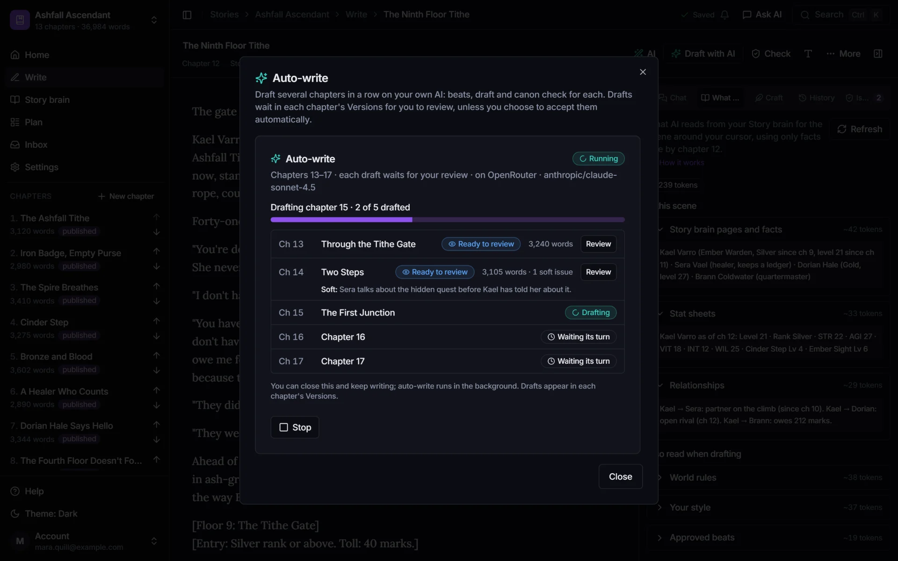
Task: Switch to the Craft tab
Action: pyautogui.click(x=768, y=98)
